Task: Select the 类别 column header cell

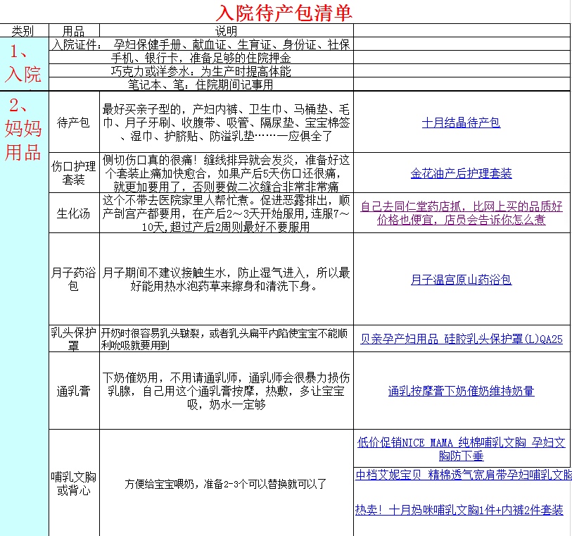Action: (x=23, y=31)
